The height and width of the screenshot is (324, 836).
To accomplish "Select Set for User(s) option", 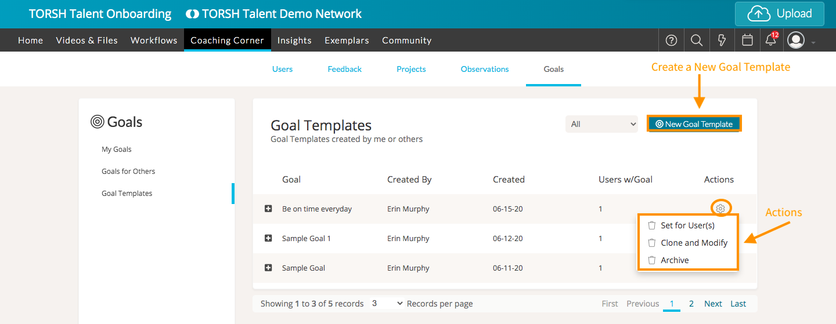I will 687,225.
